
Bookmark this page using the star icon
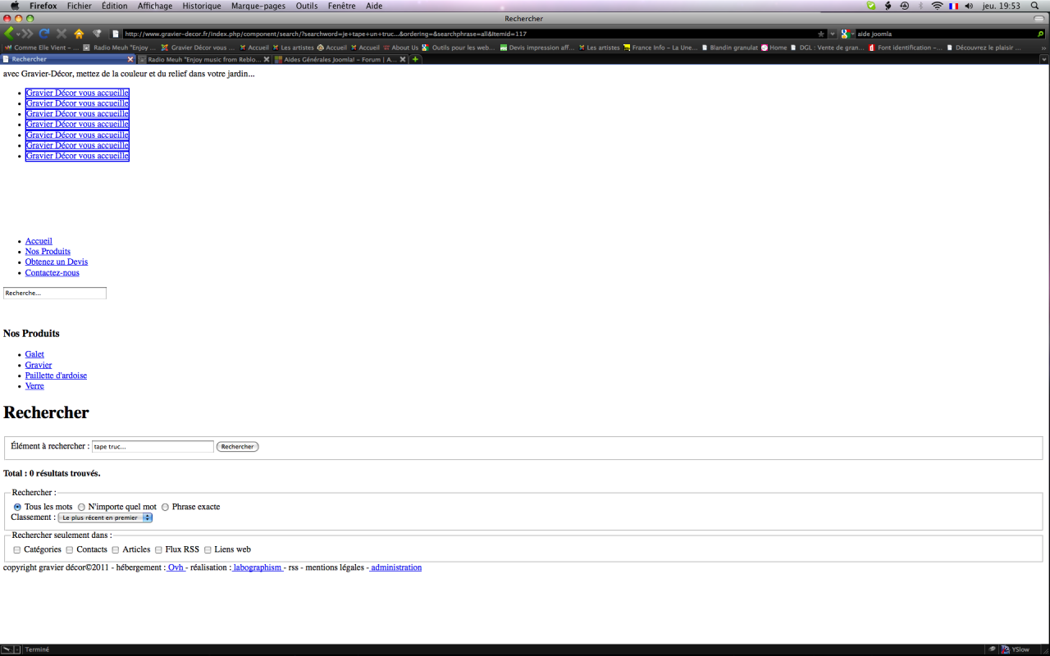coord(821,34)
